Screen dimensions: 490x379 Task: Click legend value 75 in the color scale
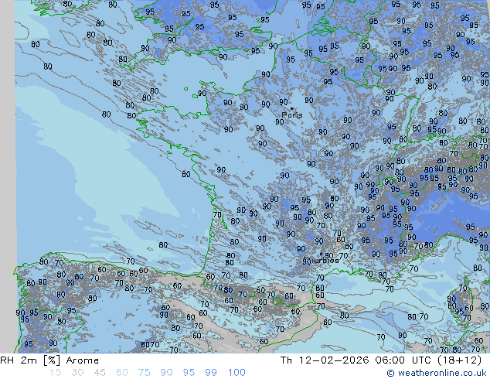coord(144,373)
